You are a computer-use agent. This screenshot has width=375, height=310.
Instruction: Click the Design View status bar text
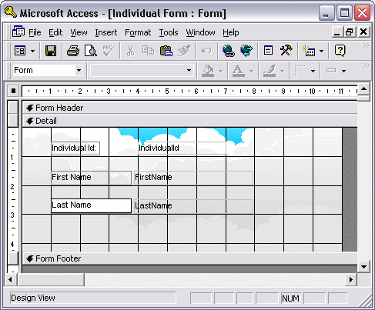click(x=33, y=298)
